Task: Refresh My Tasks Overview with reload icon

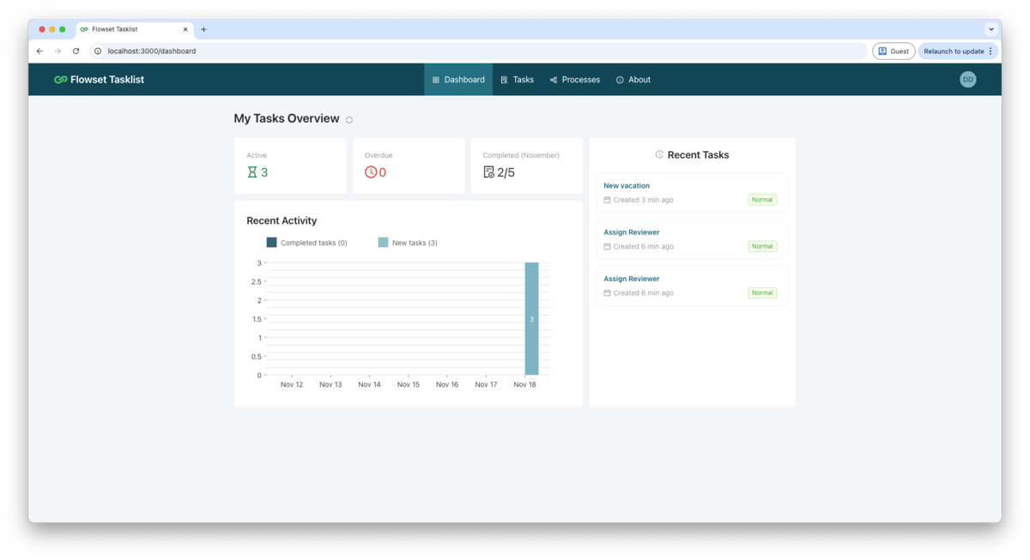Action: pos(349,120)
